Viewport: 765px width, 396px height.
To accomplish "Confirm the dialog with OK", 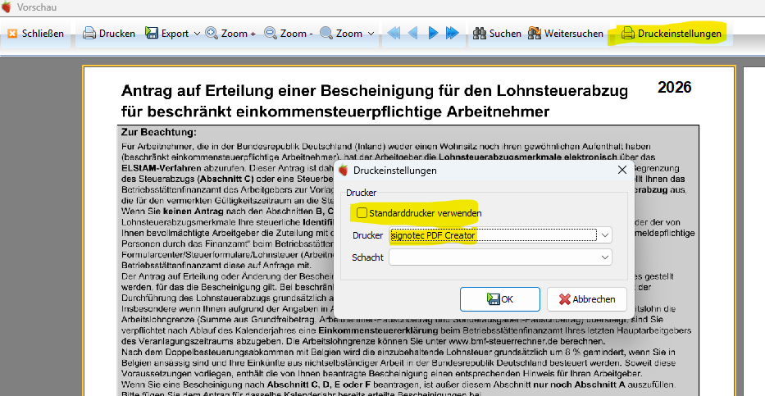I will coord(499,299).
